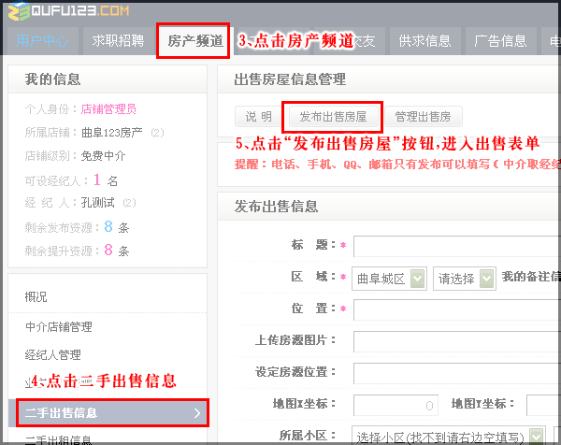This screenshot has height=445, width=561.
Task: Switch to the 房产频道 tab
Action: coord(194,41)
